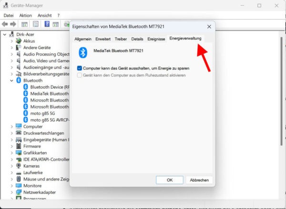Collapse the Bluetooth tree node

pyautogui.click(x=11, y=80)
